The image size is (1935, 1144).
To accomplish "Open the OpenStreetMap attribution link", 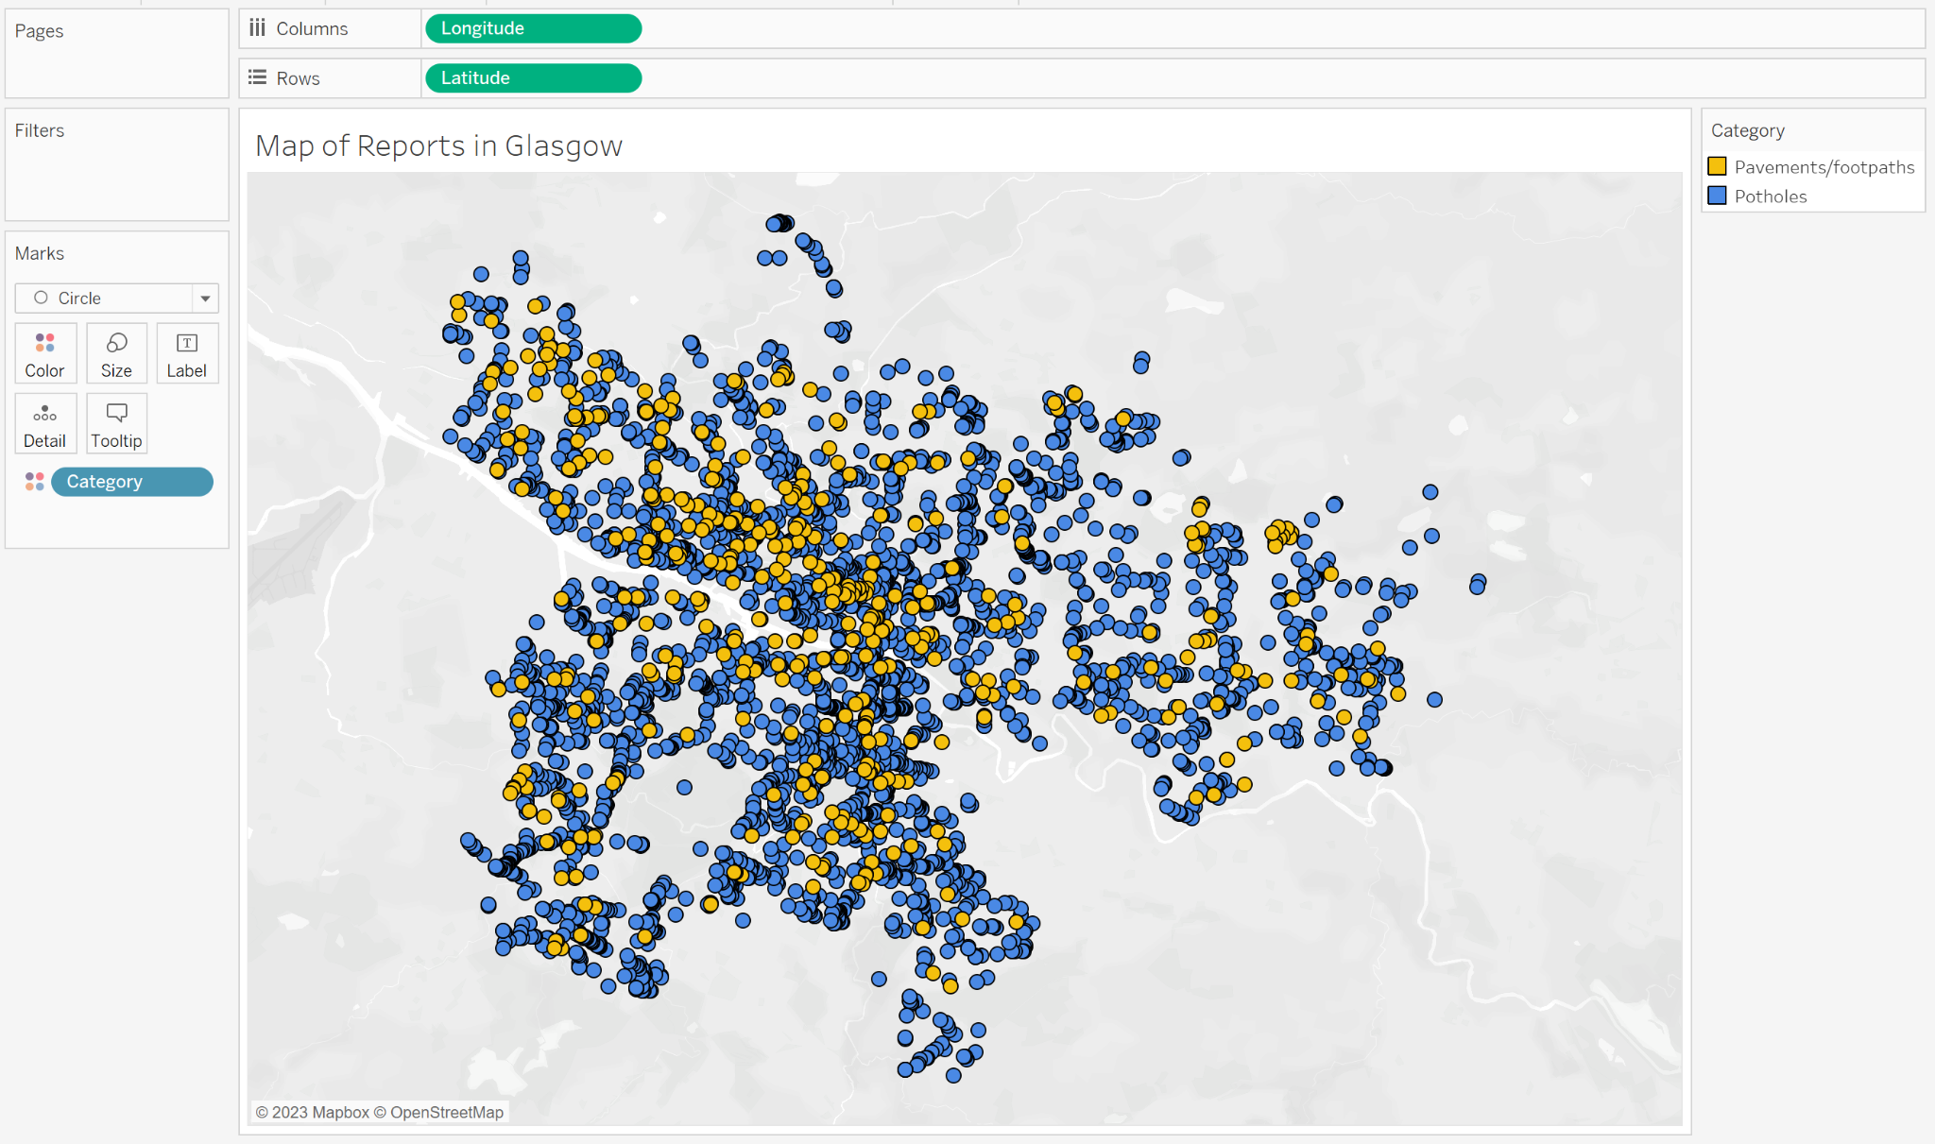I will pyautogui.click(x=446, y=1112).
